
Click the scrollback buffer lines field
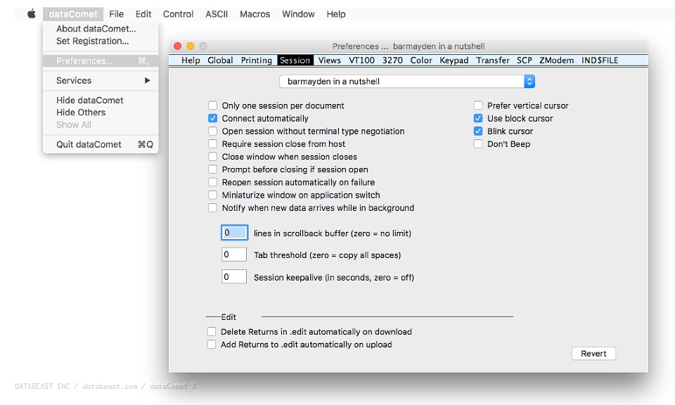(x=234, y=233)
